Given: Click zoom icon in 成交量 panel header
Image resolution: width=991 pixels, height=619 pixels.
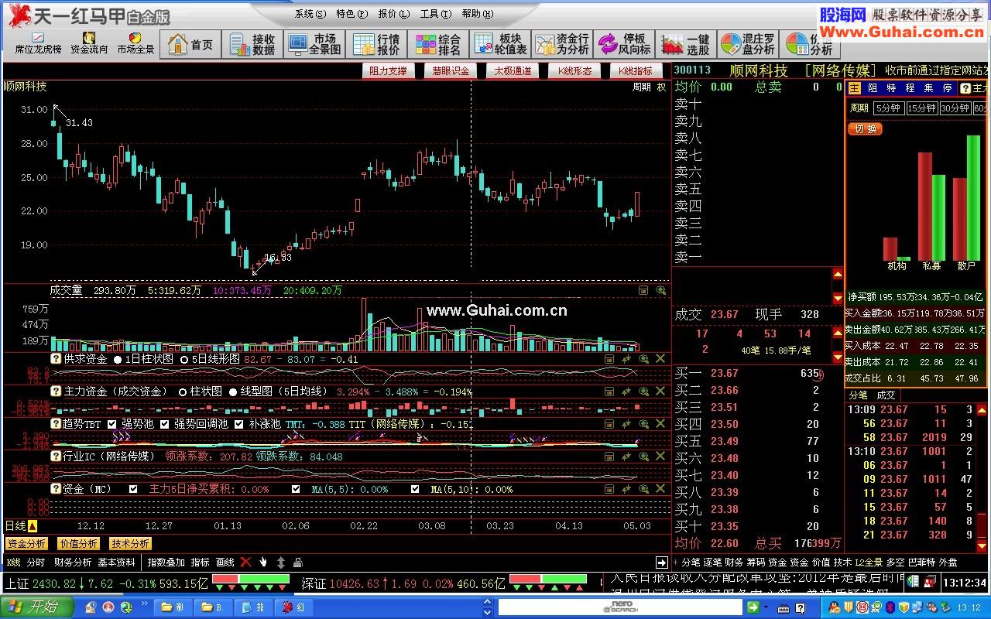Looking at the screenshot, I should point(660,290).
